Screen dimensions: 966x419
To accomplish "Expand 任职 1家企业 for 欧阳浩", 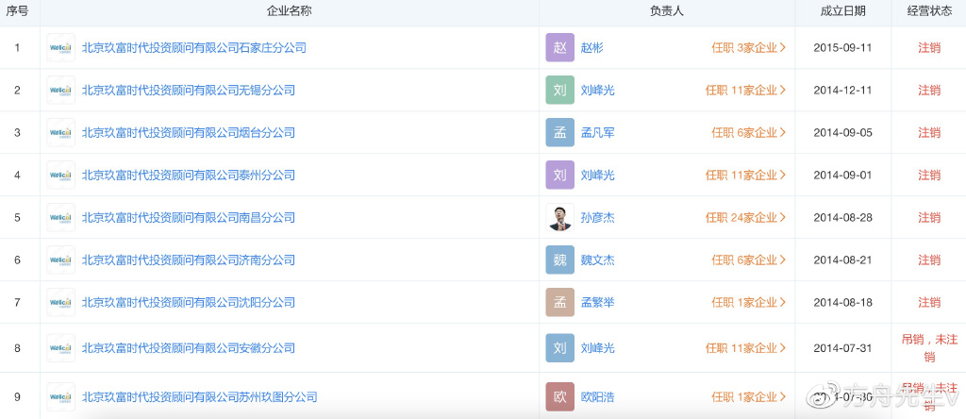I will [x=748, y=396].
